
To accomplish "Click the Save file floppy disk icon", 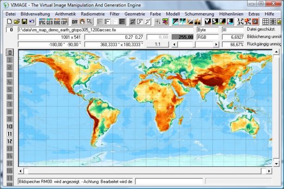I will 24,22.
